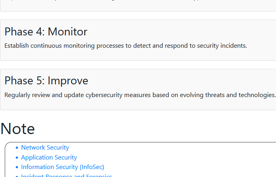Click the bullet beside Information Security (InfoSec)
Viewport: 276px width, 177px height.
(17, 167)
